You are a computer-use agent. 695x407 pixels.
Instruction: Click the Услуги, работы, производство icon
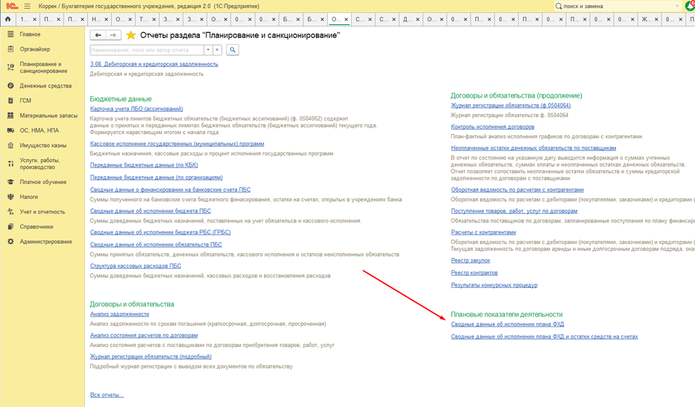11,163
